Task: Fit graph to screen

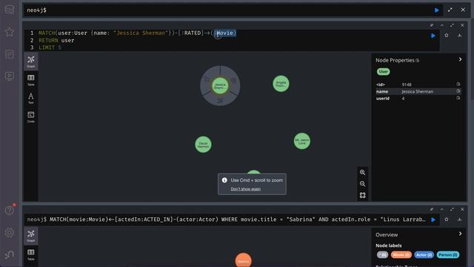Action: pos(362,195)
